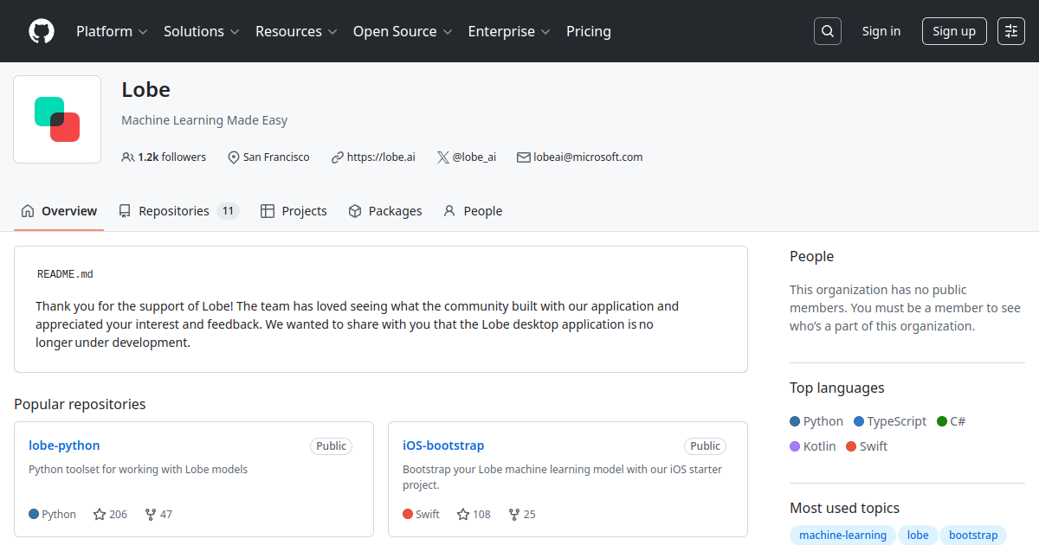Click fork count on iOS-bootstrap
Screen dimensions: 1039x545
522,514
